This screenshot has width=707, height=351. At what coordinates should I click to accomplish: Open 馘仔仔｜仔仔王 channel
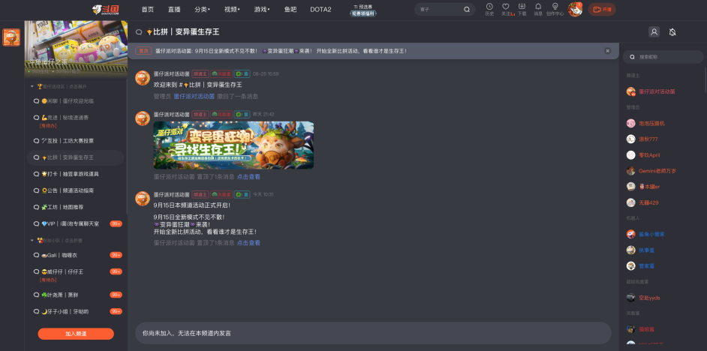tap(75, 274)
